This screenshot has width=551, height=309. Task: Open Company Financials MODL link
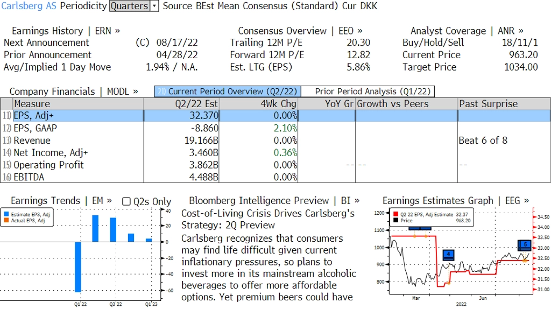74,92
